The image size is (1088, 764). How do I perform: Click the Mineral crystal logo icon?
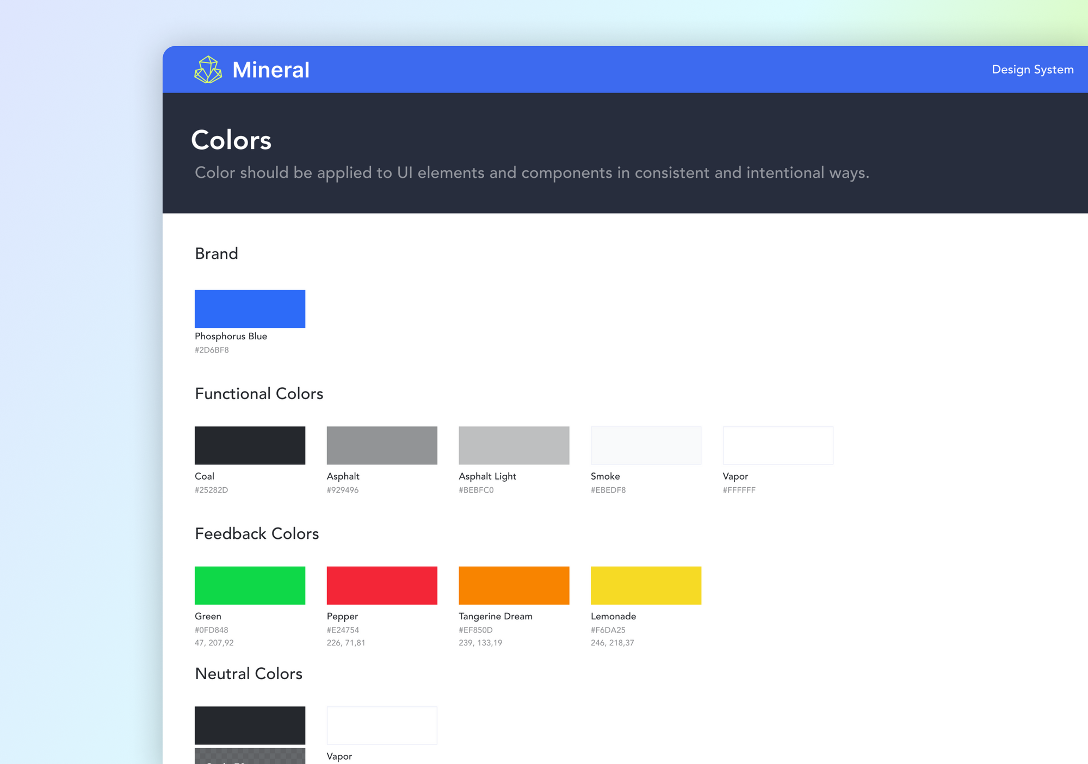[208, 70]
